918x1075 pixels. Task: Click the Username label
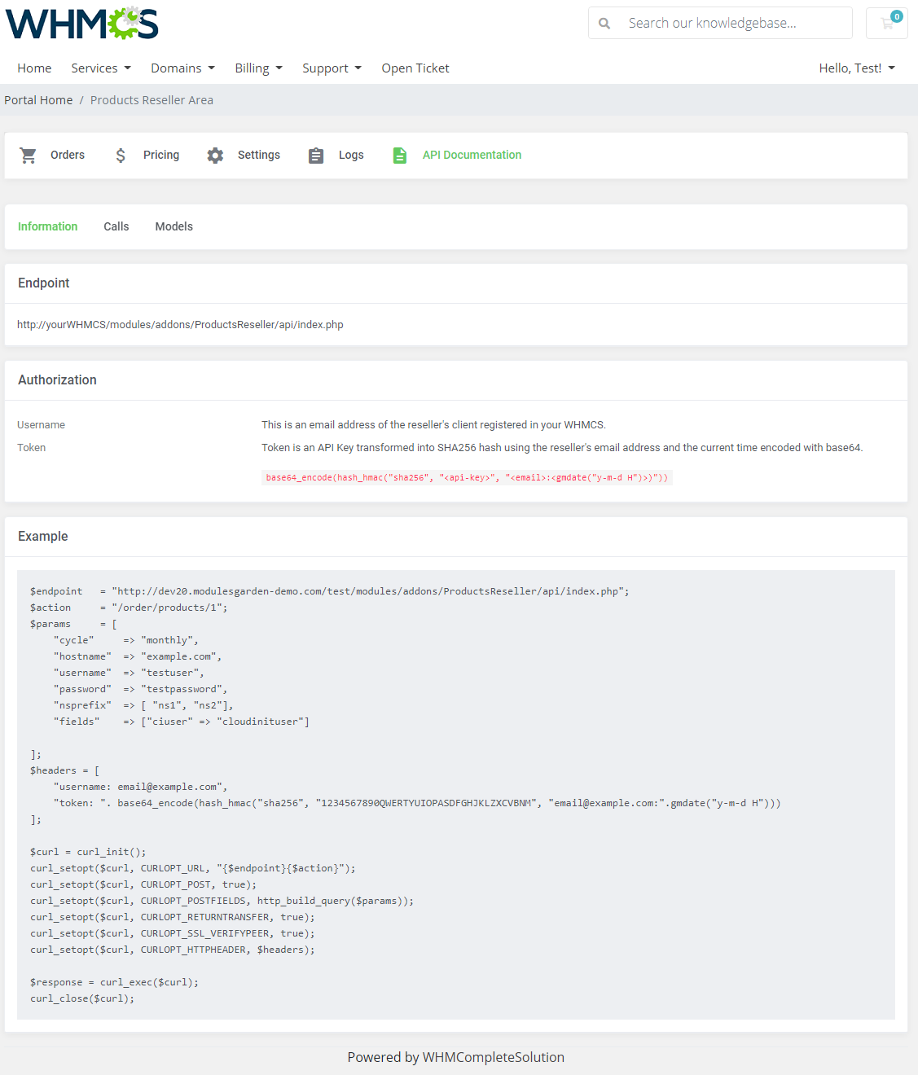tap(41, 425)
